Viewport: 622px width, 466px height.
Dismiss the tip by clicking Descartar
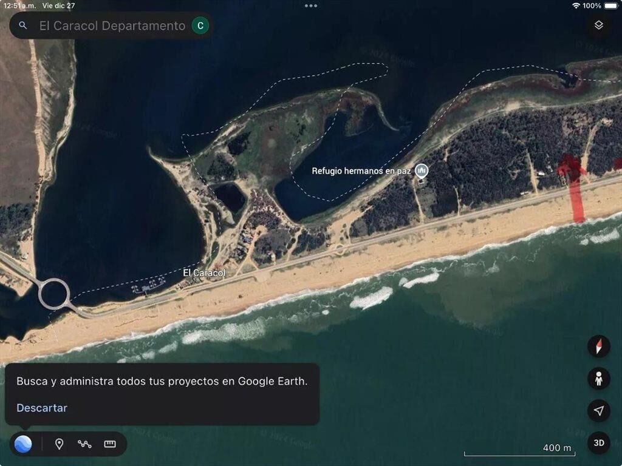[42, 408]
